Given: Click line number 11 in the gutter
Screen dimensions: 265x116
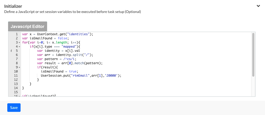Looking at the screenshot, I should click(x=16, y=75).
